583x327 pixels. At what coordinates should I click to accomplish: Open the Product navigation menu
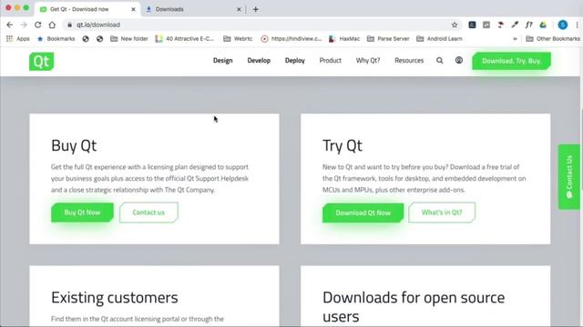tap(330, 61)
